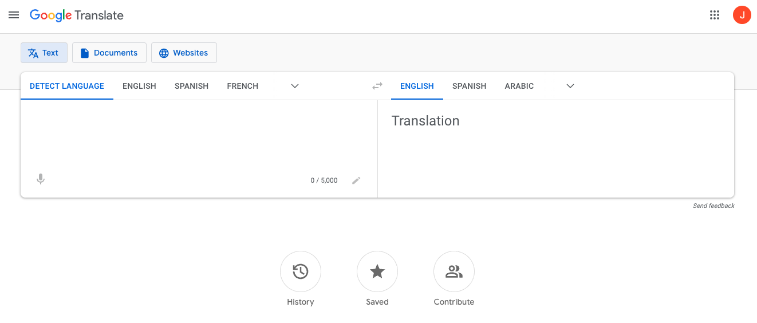Screen dimensions: 757x323
Task: Choose French as source language
Action: coord(243,86)
